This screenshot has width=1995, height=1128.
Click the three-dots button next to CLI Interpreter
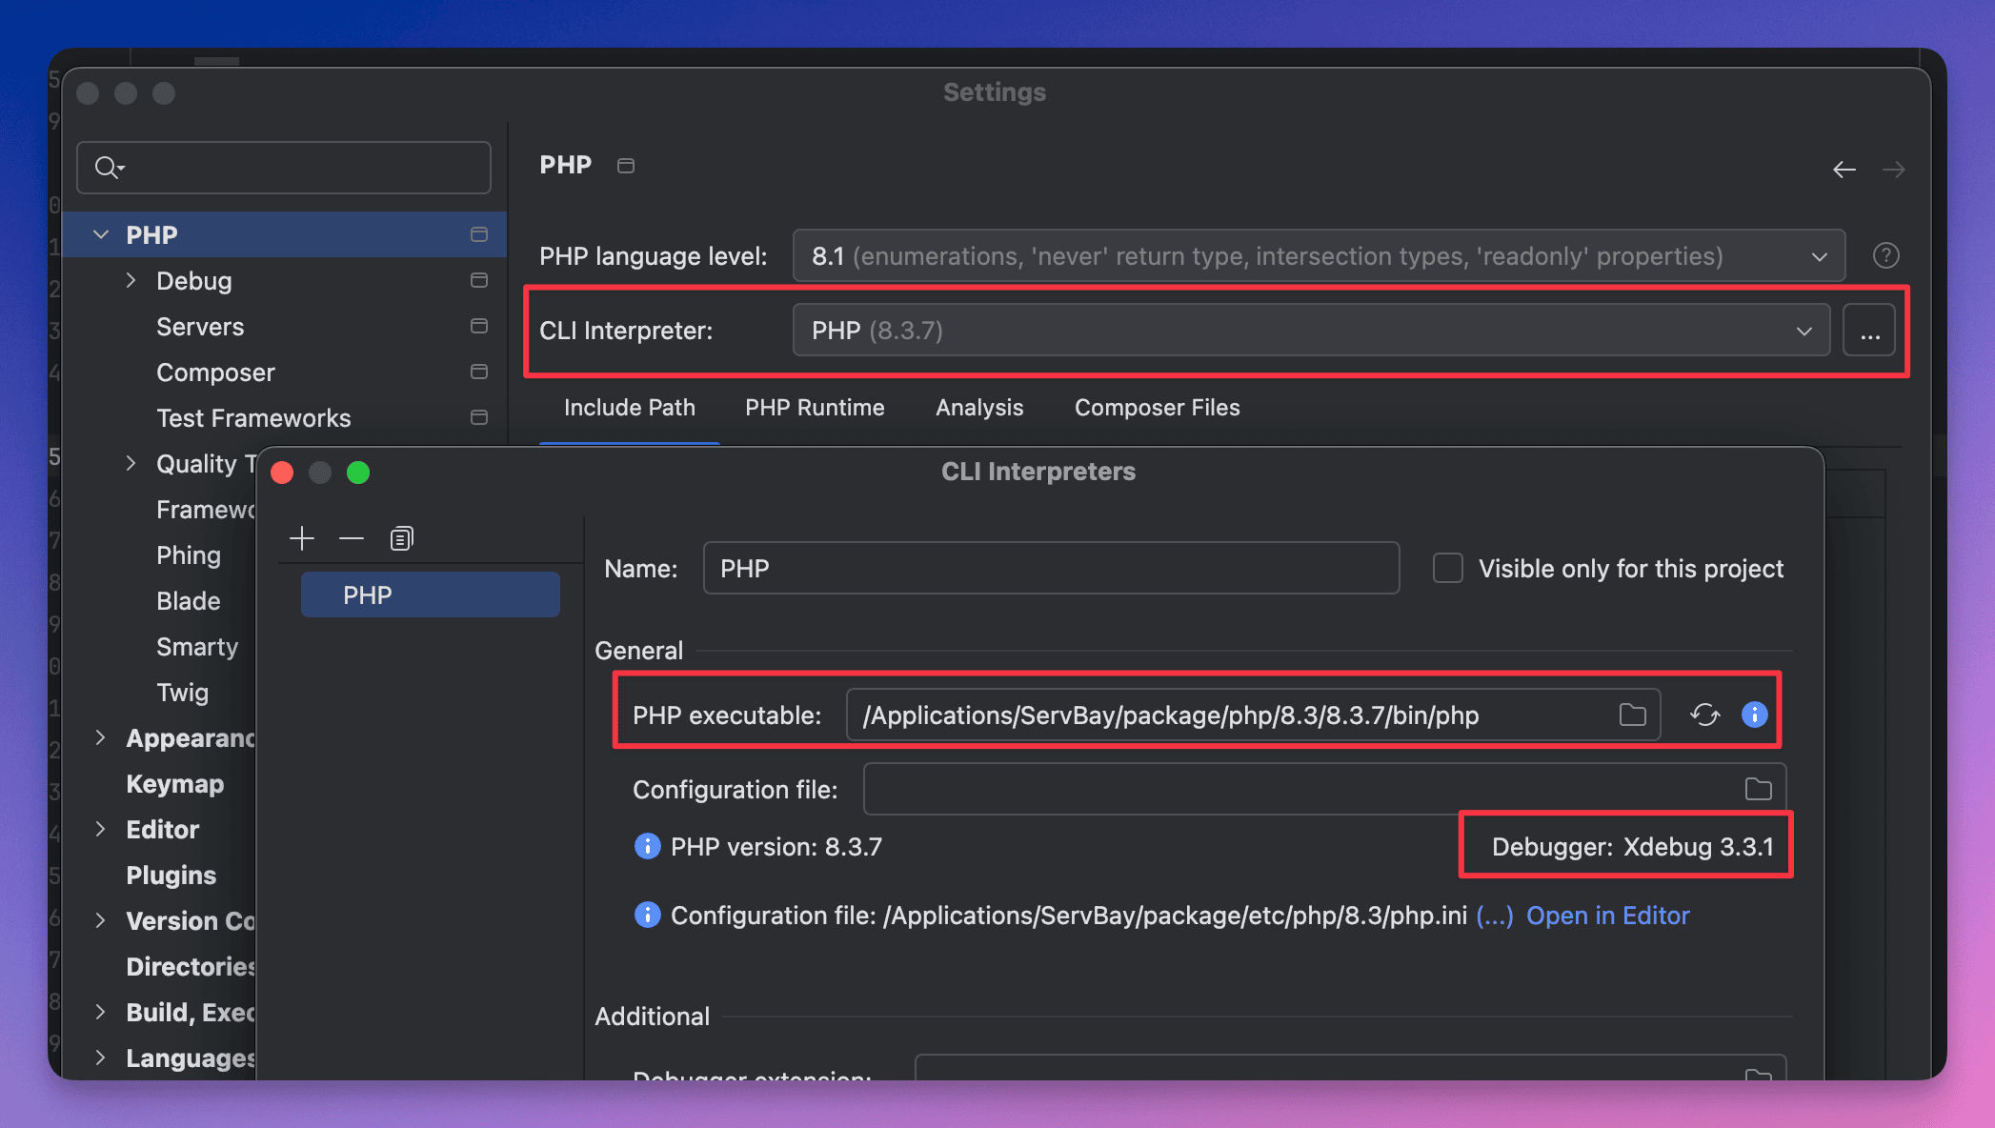[x=1870, y=331]
